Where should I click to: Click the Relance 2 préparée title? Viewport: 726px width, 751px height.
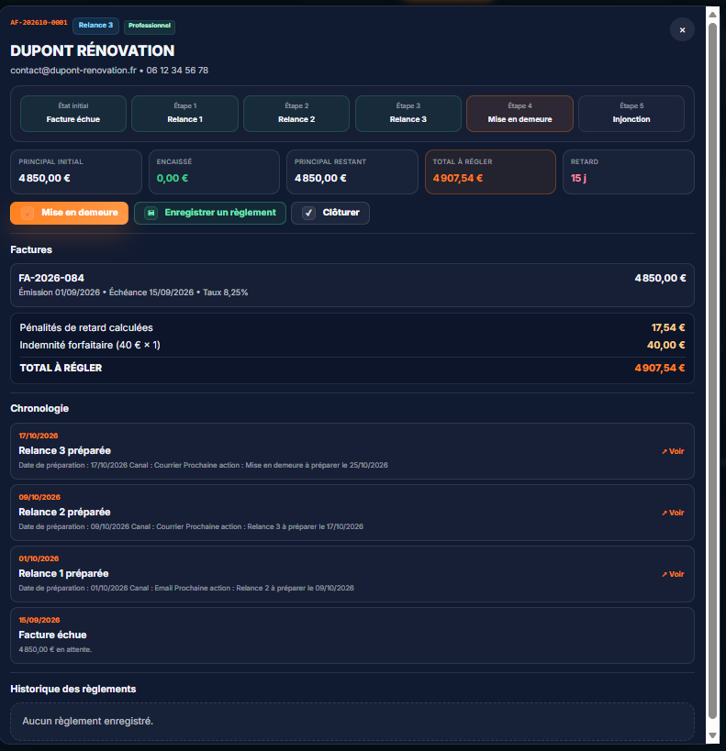65,512
